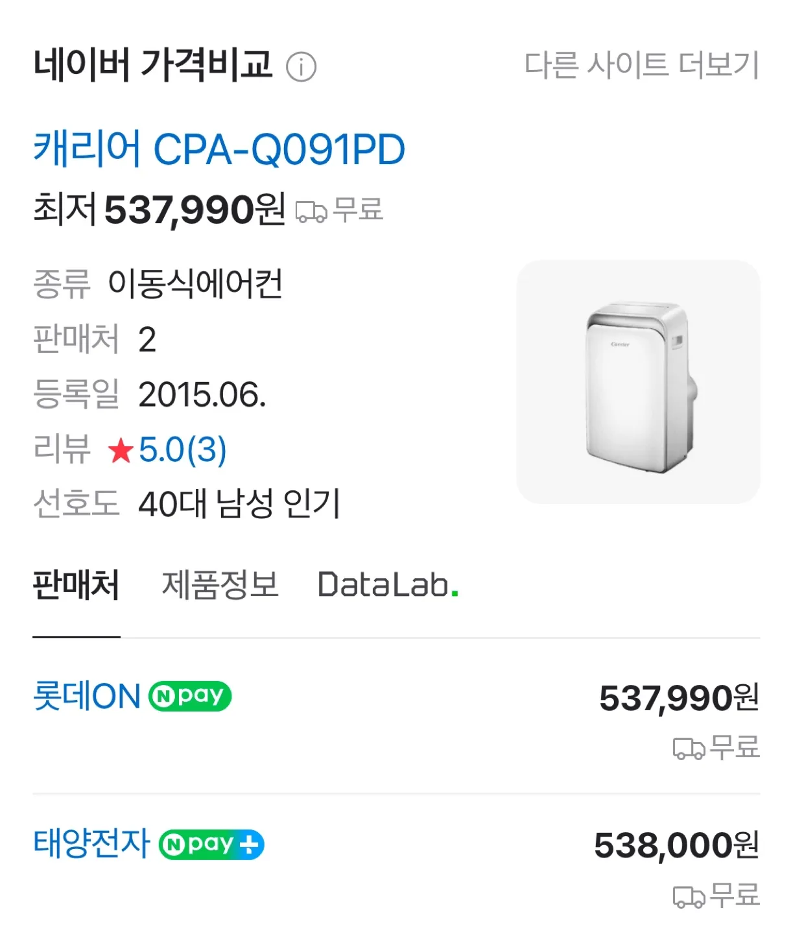Screen dimensions: 793x934
Task: Click the shipping truck icon under the 롯데ON price
Action: click(x=689, y=748)
